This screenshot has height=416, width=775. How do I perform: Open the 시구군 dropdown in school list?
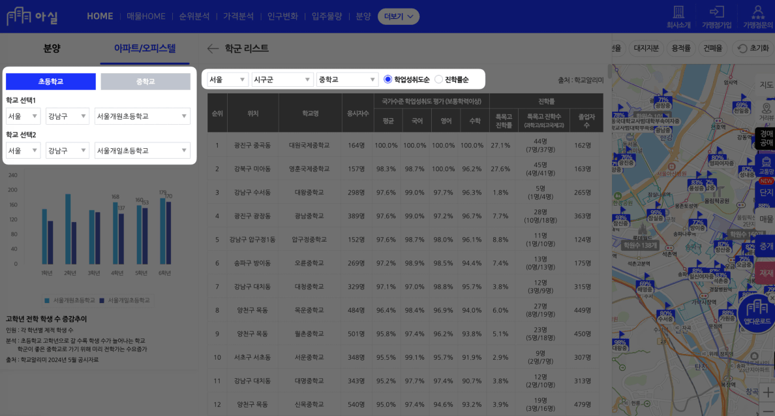pyautogui.click(x=282, y=80)
